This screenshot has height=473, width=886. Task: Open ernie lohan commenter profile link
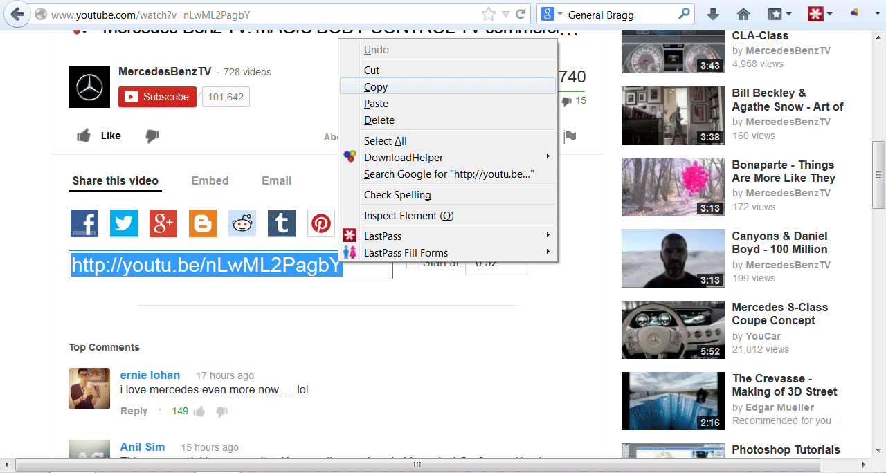[150, 375]
